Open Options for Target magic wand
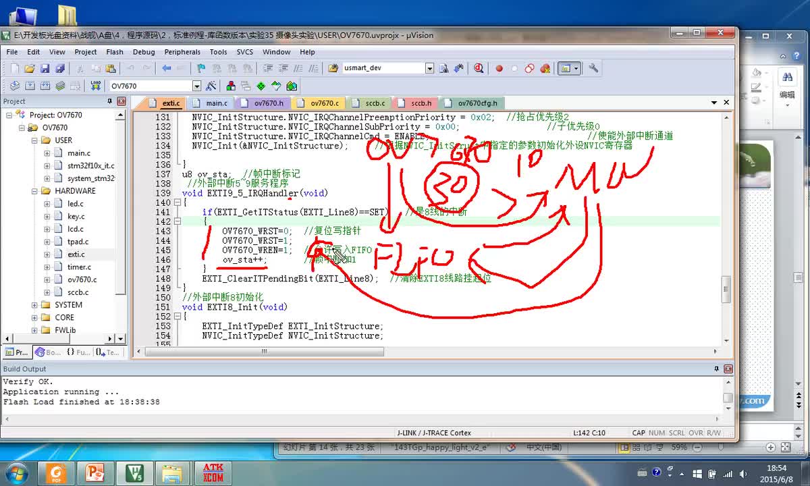810x486 pixels. click(211, 86)
